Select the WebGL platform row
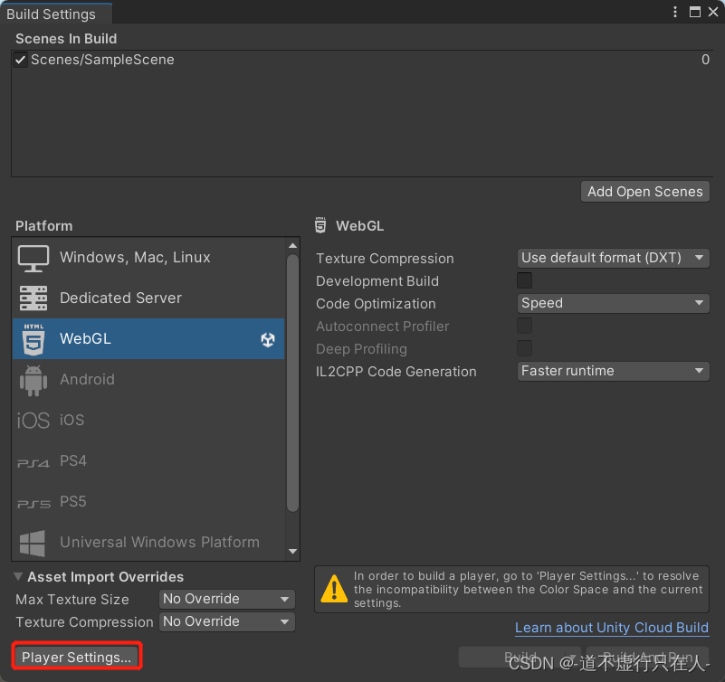The height and width of the screenshot is (682, 725). pyautogui.click(x=148, y=338)
